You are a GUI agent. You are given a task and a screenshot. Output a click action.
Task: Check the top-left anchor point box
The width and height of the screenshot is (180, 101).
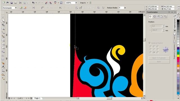151,47
